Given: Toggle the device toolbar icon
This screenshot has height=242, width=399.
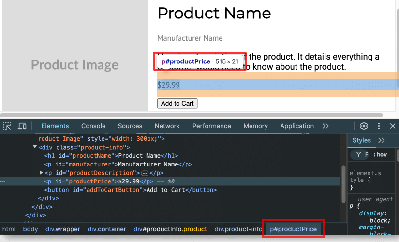Looking at the screenshot, I should point(22,126).
